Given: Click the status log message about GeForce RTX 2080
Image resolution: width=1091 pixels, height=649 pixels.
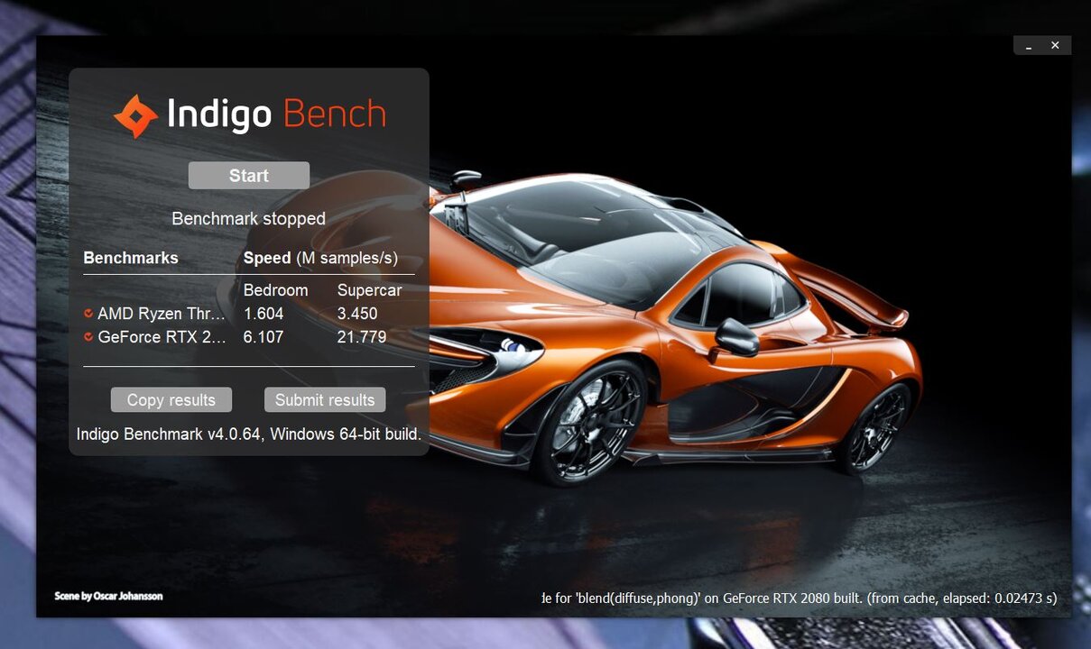Looking at the screenshot, I should (x=799, y=599).
